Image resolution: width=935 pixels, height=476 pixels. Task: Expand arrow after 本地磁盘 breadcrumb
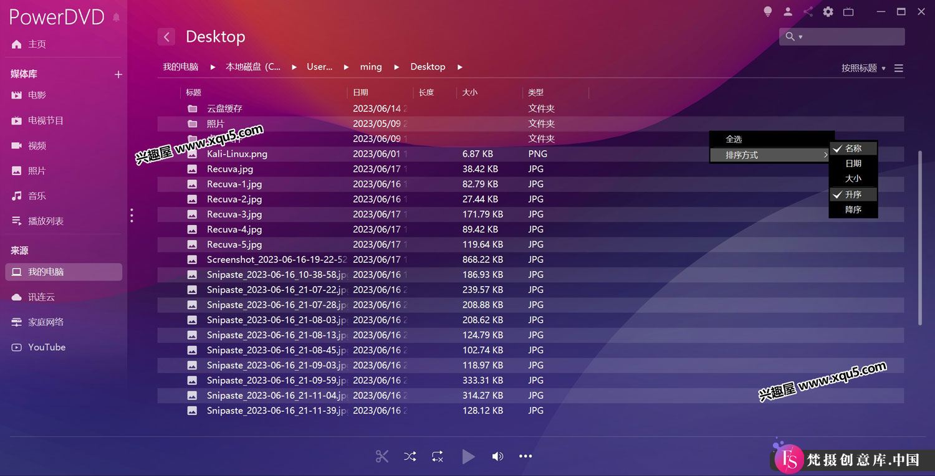point(294,67)
